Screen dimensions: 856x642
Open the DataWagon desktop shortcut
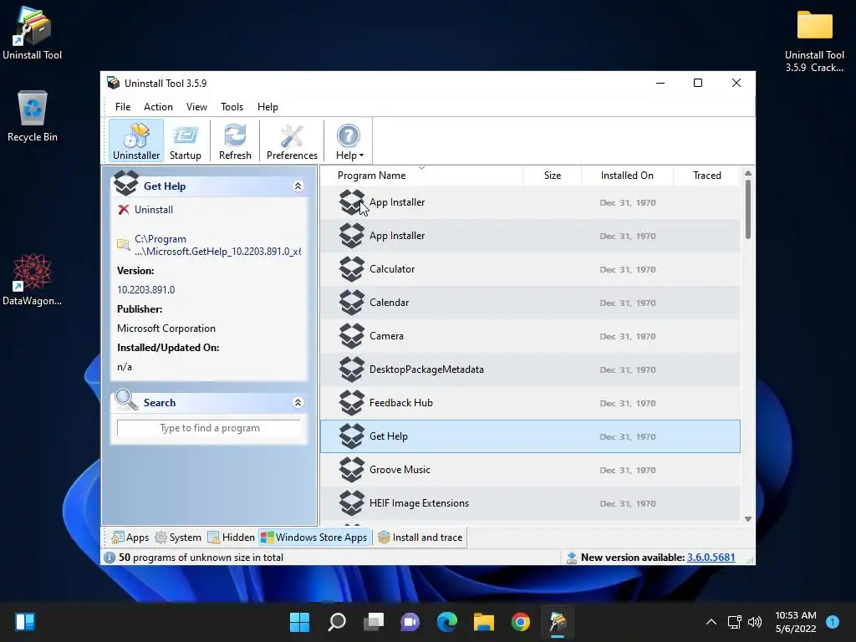(x=33, y=279)
